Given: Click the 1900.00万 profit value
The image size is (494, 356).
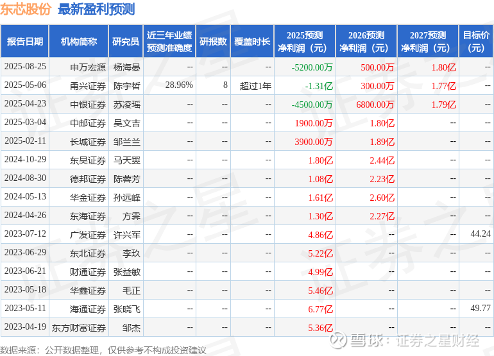Looking at the screenshot, I should pyautogui.click(x=314, y=123).
